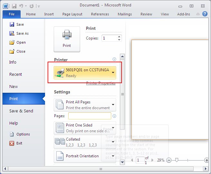Minimize the ribbon using the caret icon
211x174 pixels.
click(x=198, y=14)
